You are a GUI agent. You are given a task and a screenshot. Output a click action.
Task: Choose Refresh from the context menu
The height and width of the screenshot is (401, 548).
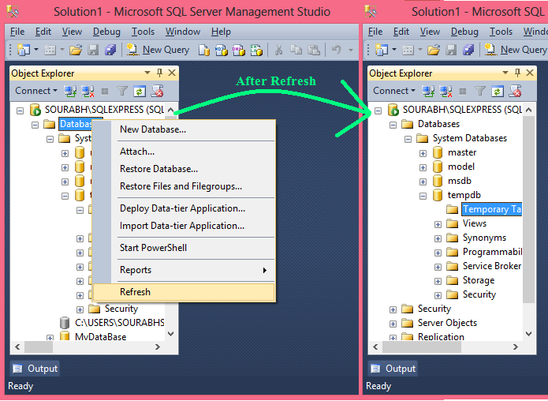click(x=185, y=292)
